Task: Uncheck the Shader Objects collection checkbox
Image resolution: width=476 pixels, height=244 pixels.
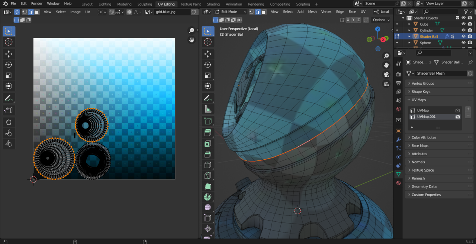Action: tap(457, 18)
